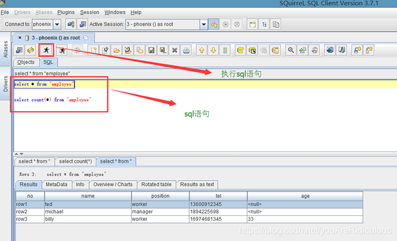Switch to the MetaData tab
The width and height of the screenshot is (397, 241).
point(57,185)
